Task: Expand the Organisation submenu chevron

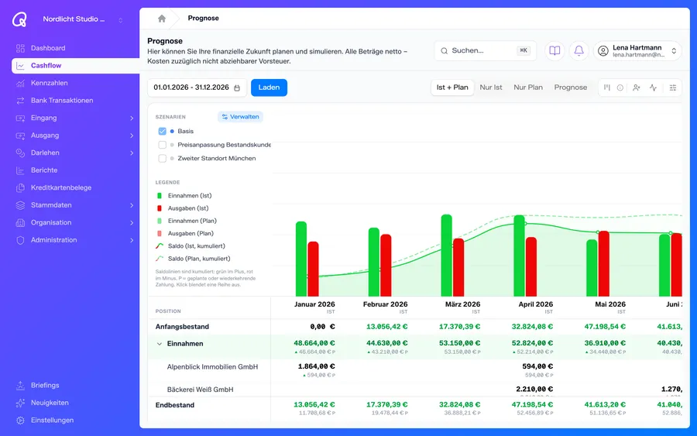Action: 132,222
